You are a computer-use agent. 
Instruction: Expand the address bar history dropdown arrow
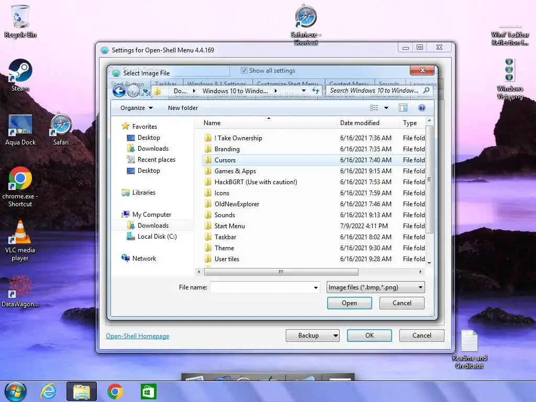click(x=304, y=91)
